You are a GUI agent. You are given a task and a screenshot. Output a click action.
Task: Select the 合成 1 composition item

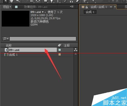pos(13,55)
